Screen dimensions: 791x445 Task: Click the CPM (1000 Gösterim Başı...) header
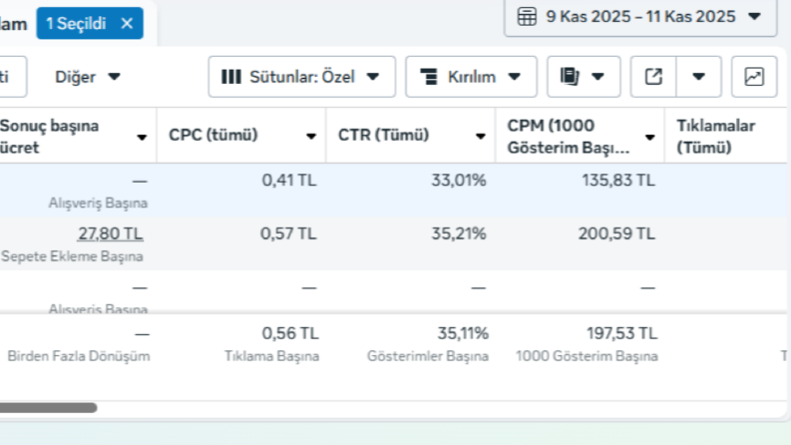click(x=569, y=137)
